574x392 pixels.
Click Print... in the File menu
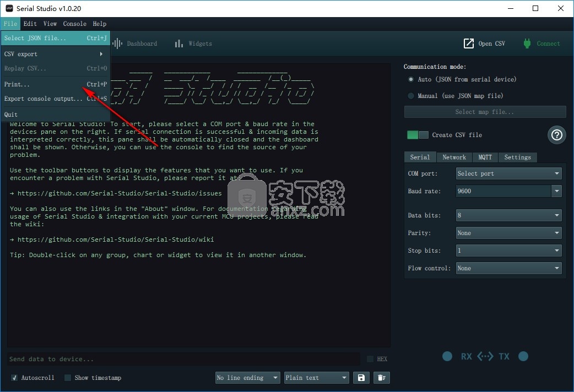click(x=55, y=84)
